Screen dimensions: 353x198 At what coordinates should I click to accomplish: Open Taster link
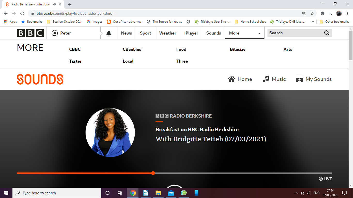75,61
